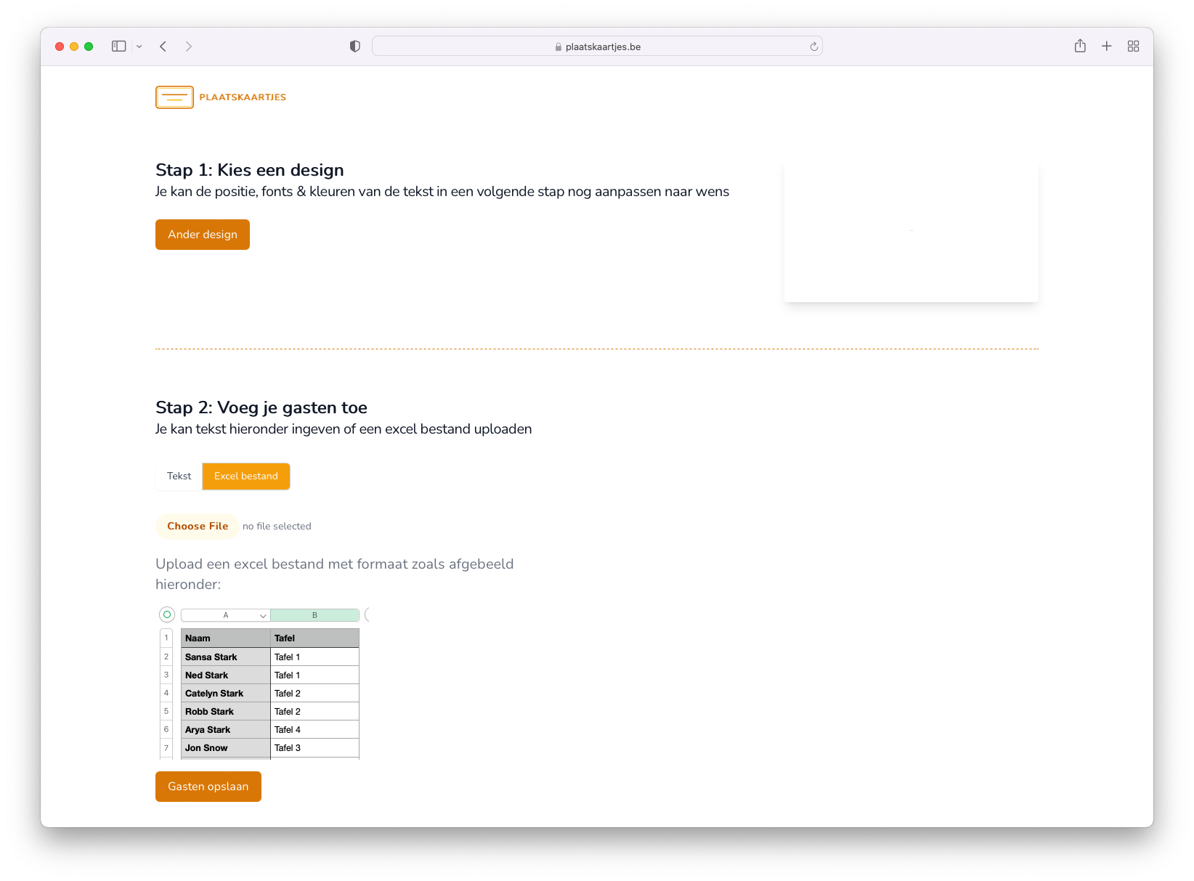This screenshot has width=1194, height=881.
Task: Open the Share icon in toolbar
Action: [1080, 46]
